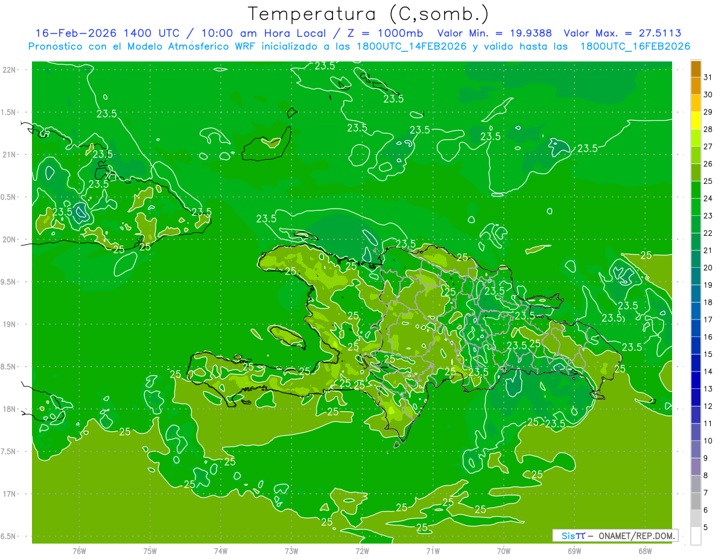Click the 75W longitude axis label
The width and height of the screenshot is (724, 559).
click(x=150, y=551)
